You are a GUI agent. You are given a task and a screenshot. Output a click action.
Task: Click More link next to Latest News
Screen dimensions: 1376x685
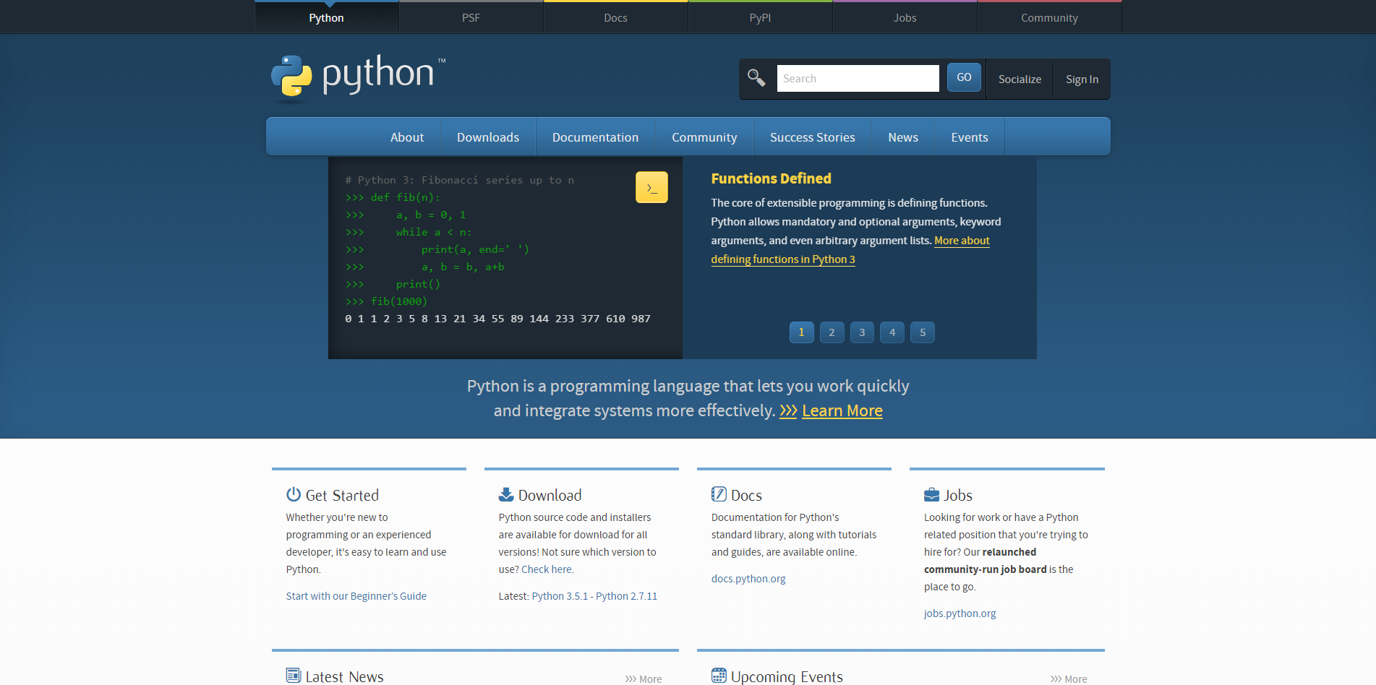point(644,679)
